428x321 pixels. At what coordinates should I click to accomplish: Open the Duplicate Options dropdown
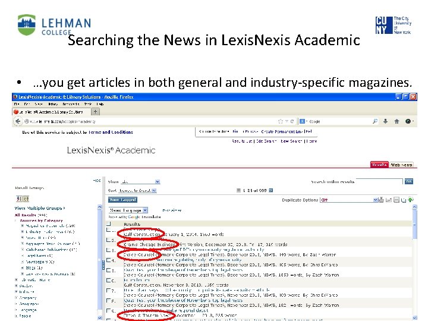pyautogui.click(x=349, y=200)
